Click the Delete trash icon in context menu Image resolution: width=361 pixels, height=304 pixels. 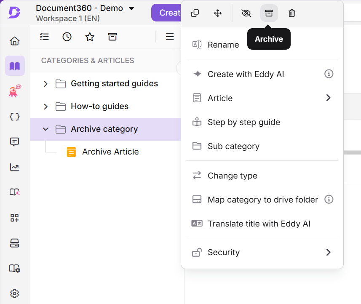point(291,13)
